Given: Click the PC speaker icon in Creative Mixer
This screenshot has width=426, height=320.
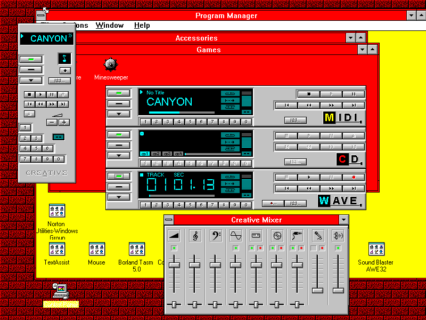Looking at the screenshot, I should 338,236.
